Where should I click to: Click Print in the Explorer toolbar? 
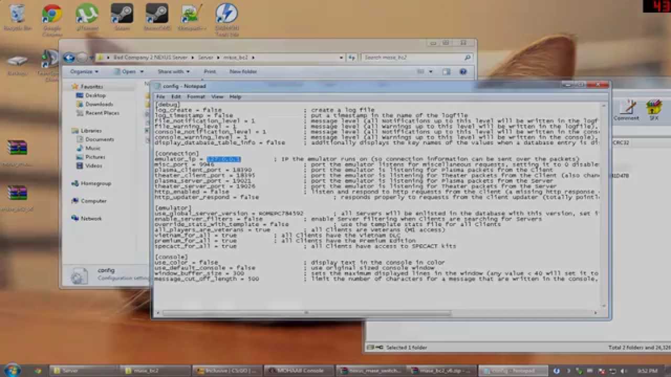coord(210,72)
